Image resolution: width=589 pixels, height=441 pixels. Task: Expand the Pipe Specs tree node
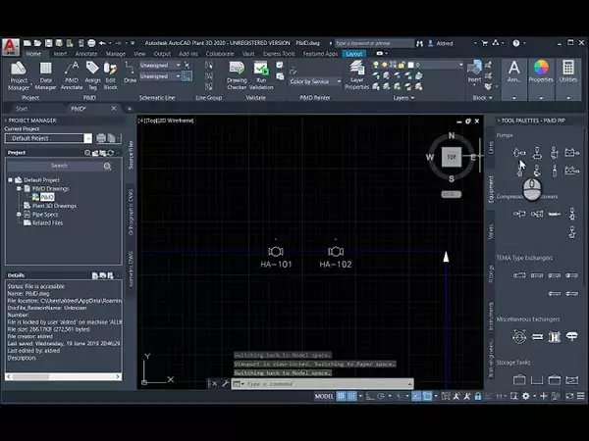pyautogui.click(x=19, y=215)
